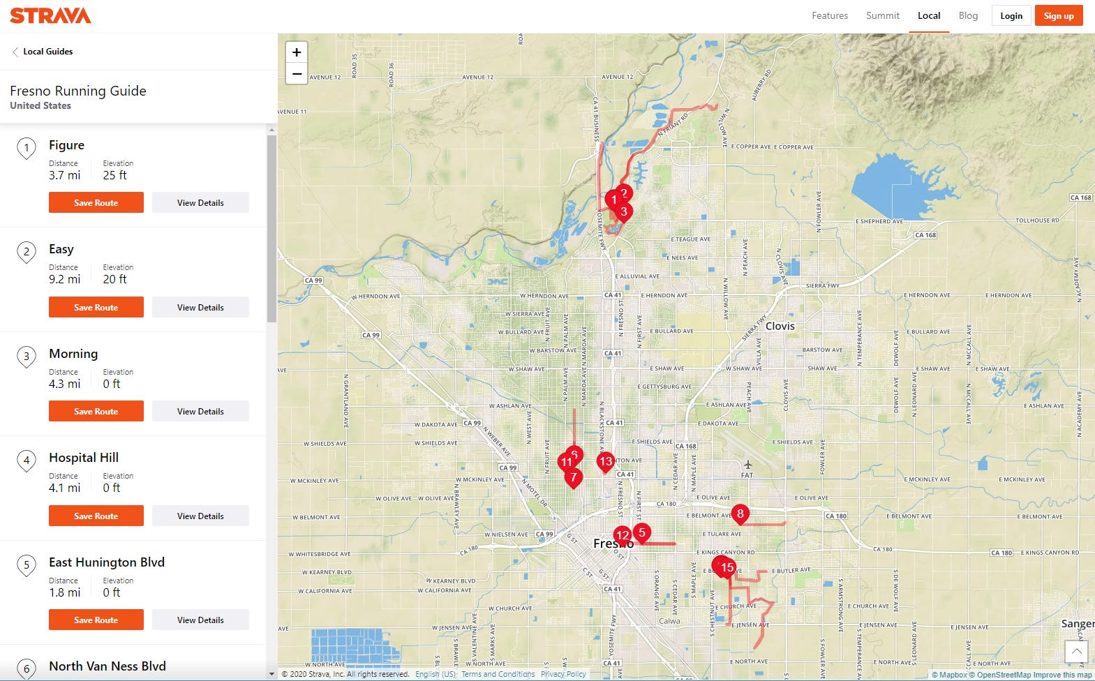Save the Easy route
This screenshot has width=1095, height=681.
pyautogui.click(x=96, y=307)
